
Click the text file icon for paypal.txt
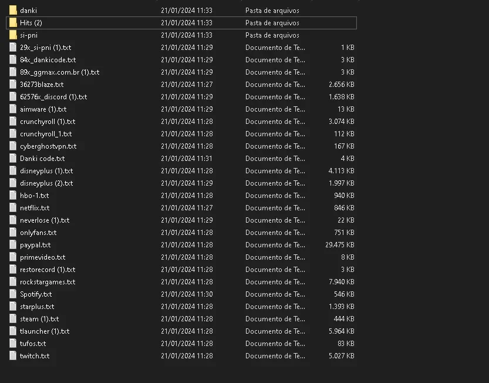click(x=13, y=245)
